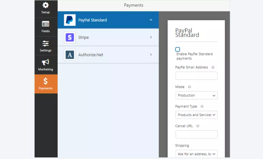Open the Payment Type dropdown
Viewport: 263px width, 159px height.
[x=196, y=115]
